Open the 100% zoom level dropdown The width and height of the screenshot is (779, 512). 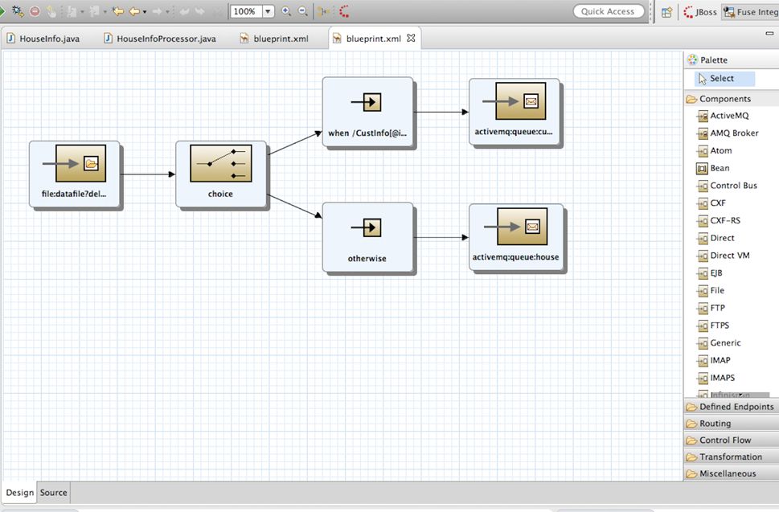coord(268,12)
